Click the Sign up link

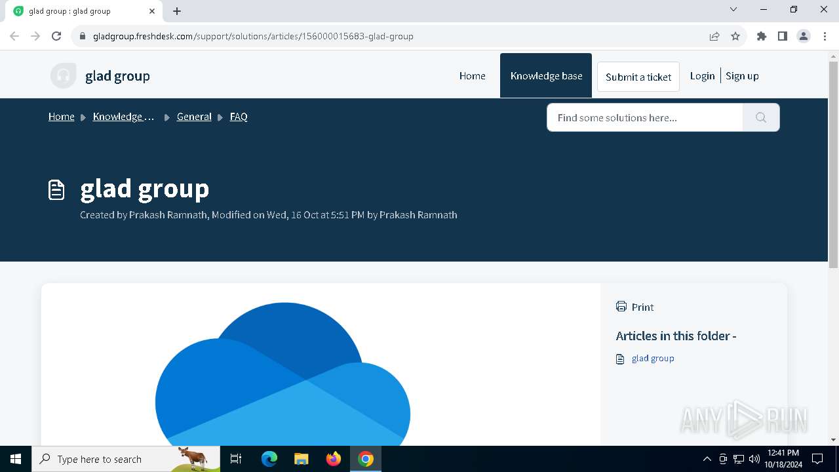click(x=742, y=76)
